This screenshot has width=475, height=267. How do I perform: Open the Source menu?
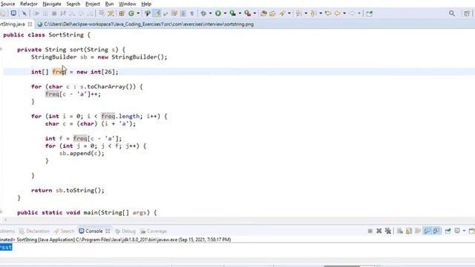[7, 4]
